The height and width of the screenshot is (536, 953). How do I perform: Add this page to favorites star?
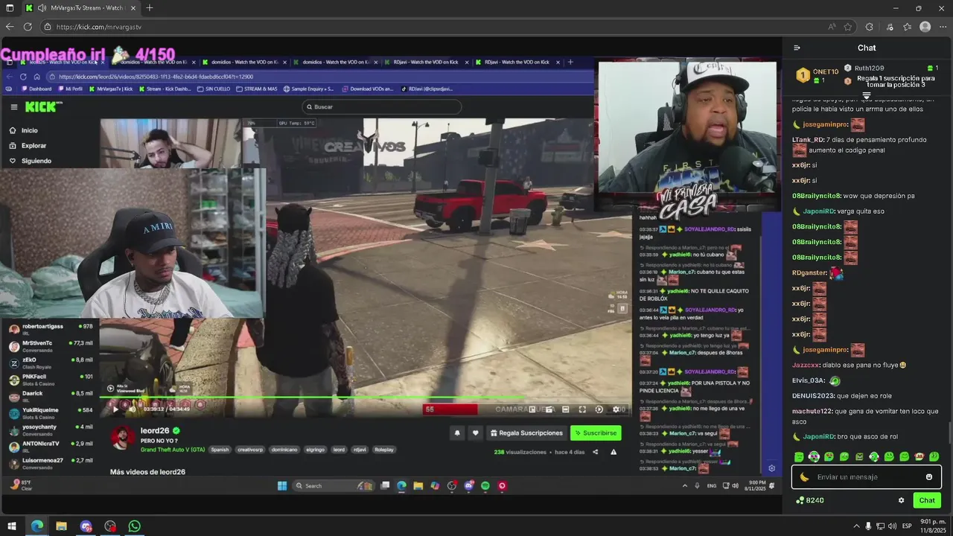pyautogui.click(x=848, y=27)
